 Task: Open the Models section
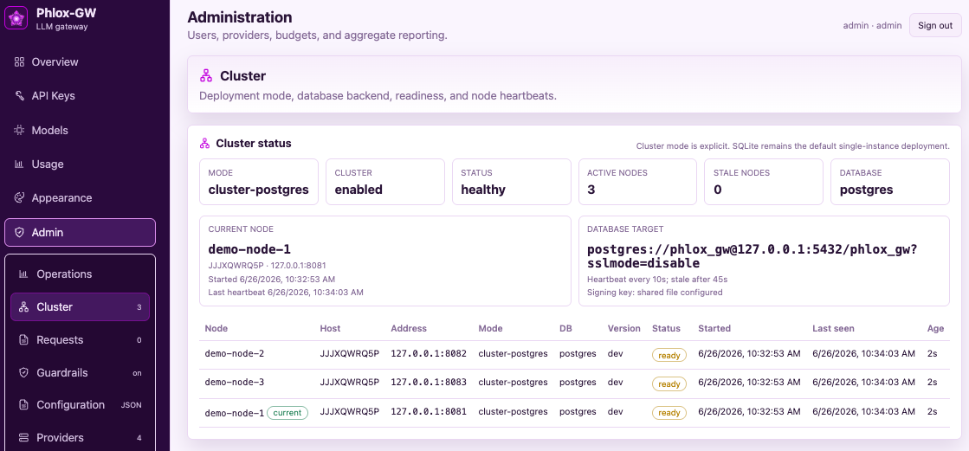pos(81,131)
